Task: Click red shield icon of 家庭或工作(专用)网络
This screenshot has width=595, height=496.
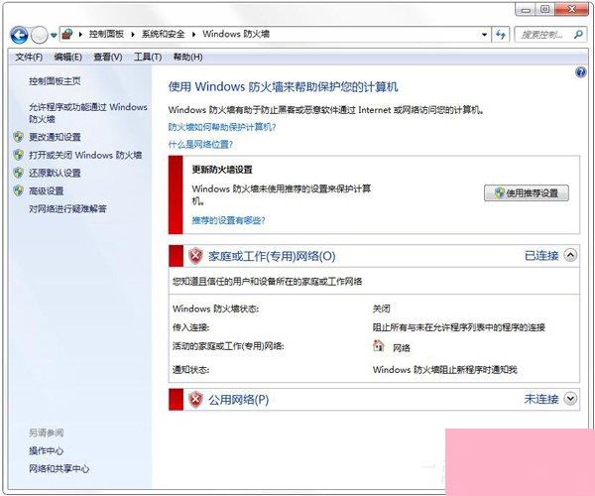Action: [x=195, y=256]
